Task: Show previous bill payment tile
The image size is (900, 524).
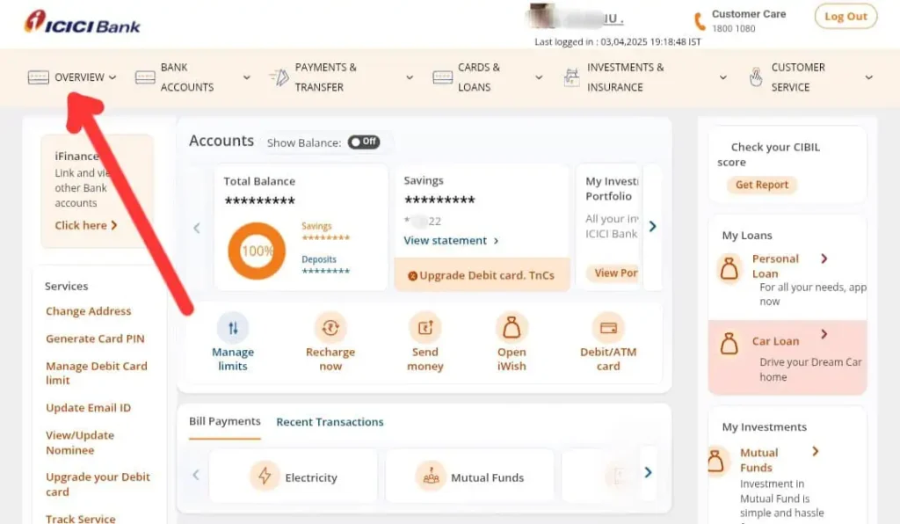Action: [x=196, y=475]
